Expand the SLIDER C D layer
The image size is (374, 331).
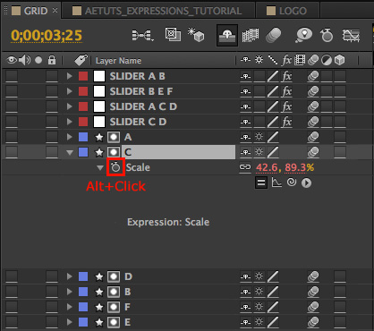click(x=70, y=122)
